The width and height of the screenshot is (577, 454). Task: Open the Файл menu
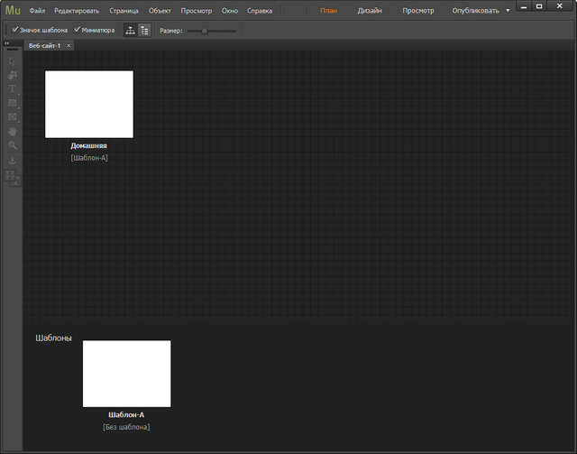pos(36,11)
